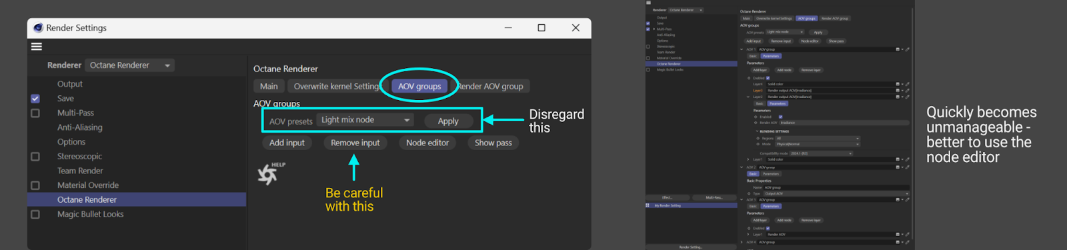
Task: Click eyedropper icon on Layer3 row, right panel
Action: tap(907, 91)
